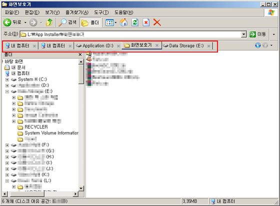Click 내 컴퓨터 zone in status bar

[222, 201]
